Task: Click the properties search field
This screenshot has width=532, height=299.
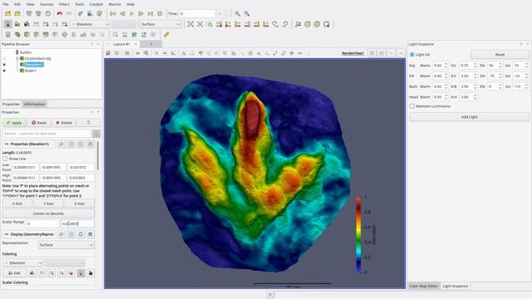Action: click(47, 134)
